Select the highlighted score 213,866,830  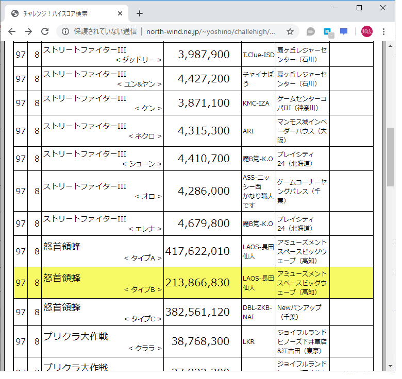coord(197,283)
